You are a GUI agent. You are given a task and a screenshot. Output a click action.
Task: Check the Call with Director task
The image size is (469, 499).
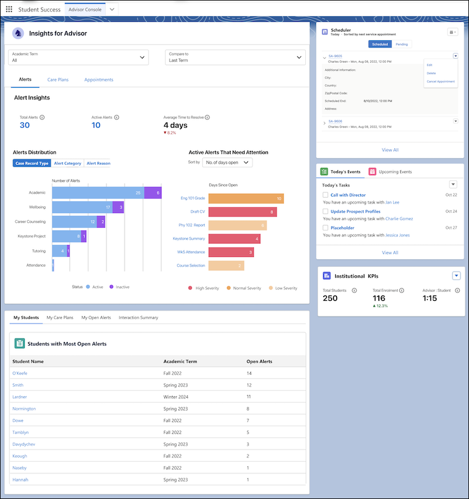point(325,195)
